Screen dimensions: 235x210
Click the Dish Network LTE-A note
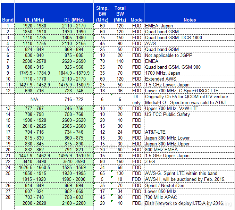pyautogui.click(x=190, y=203)
